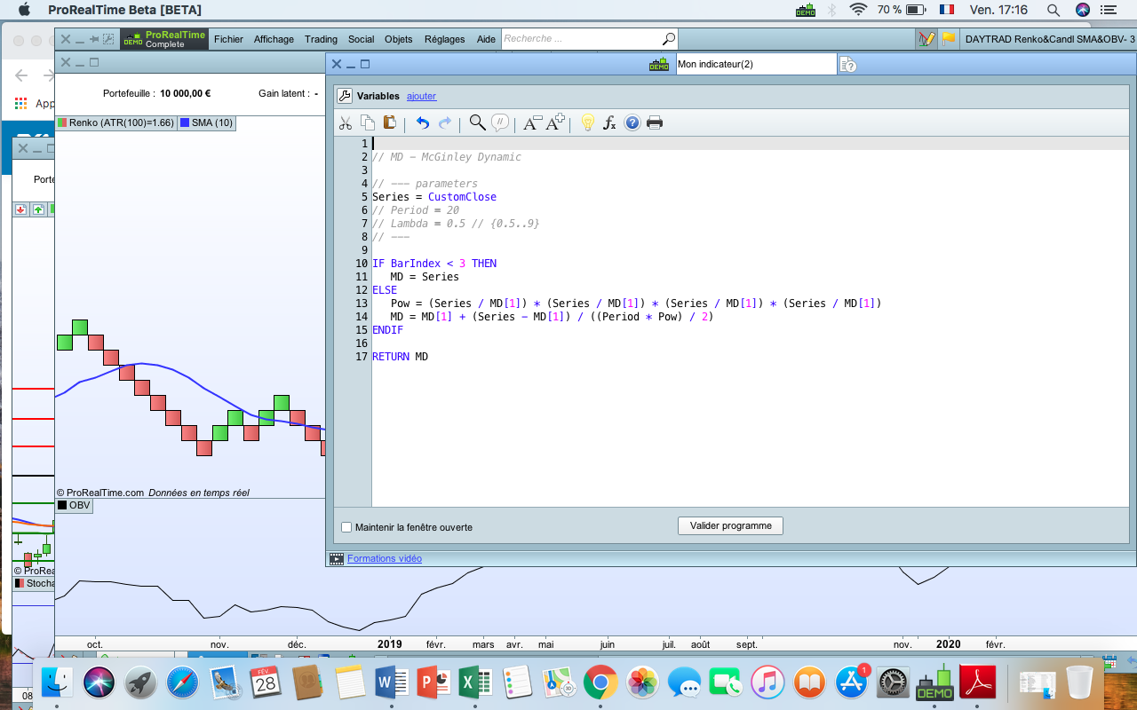The height and width of the screenshot is (710, 1137).
Task: Enable 'Maintenir la fenêtre ouverte' checkbox
Action: pos(346,527)
